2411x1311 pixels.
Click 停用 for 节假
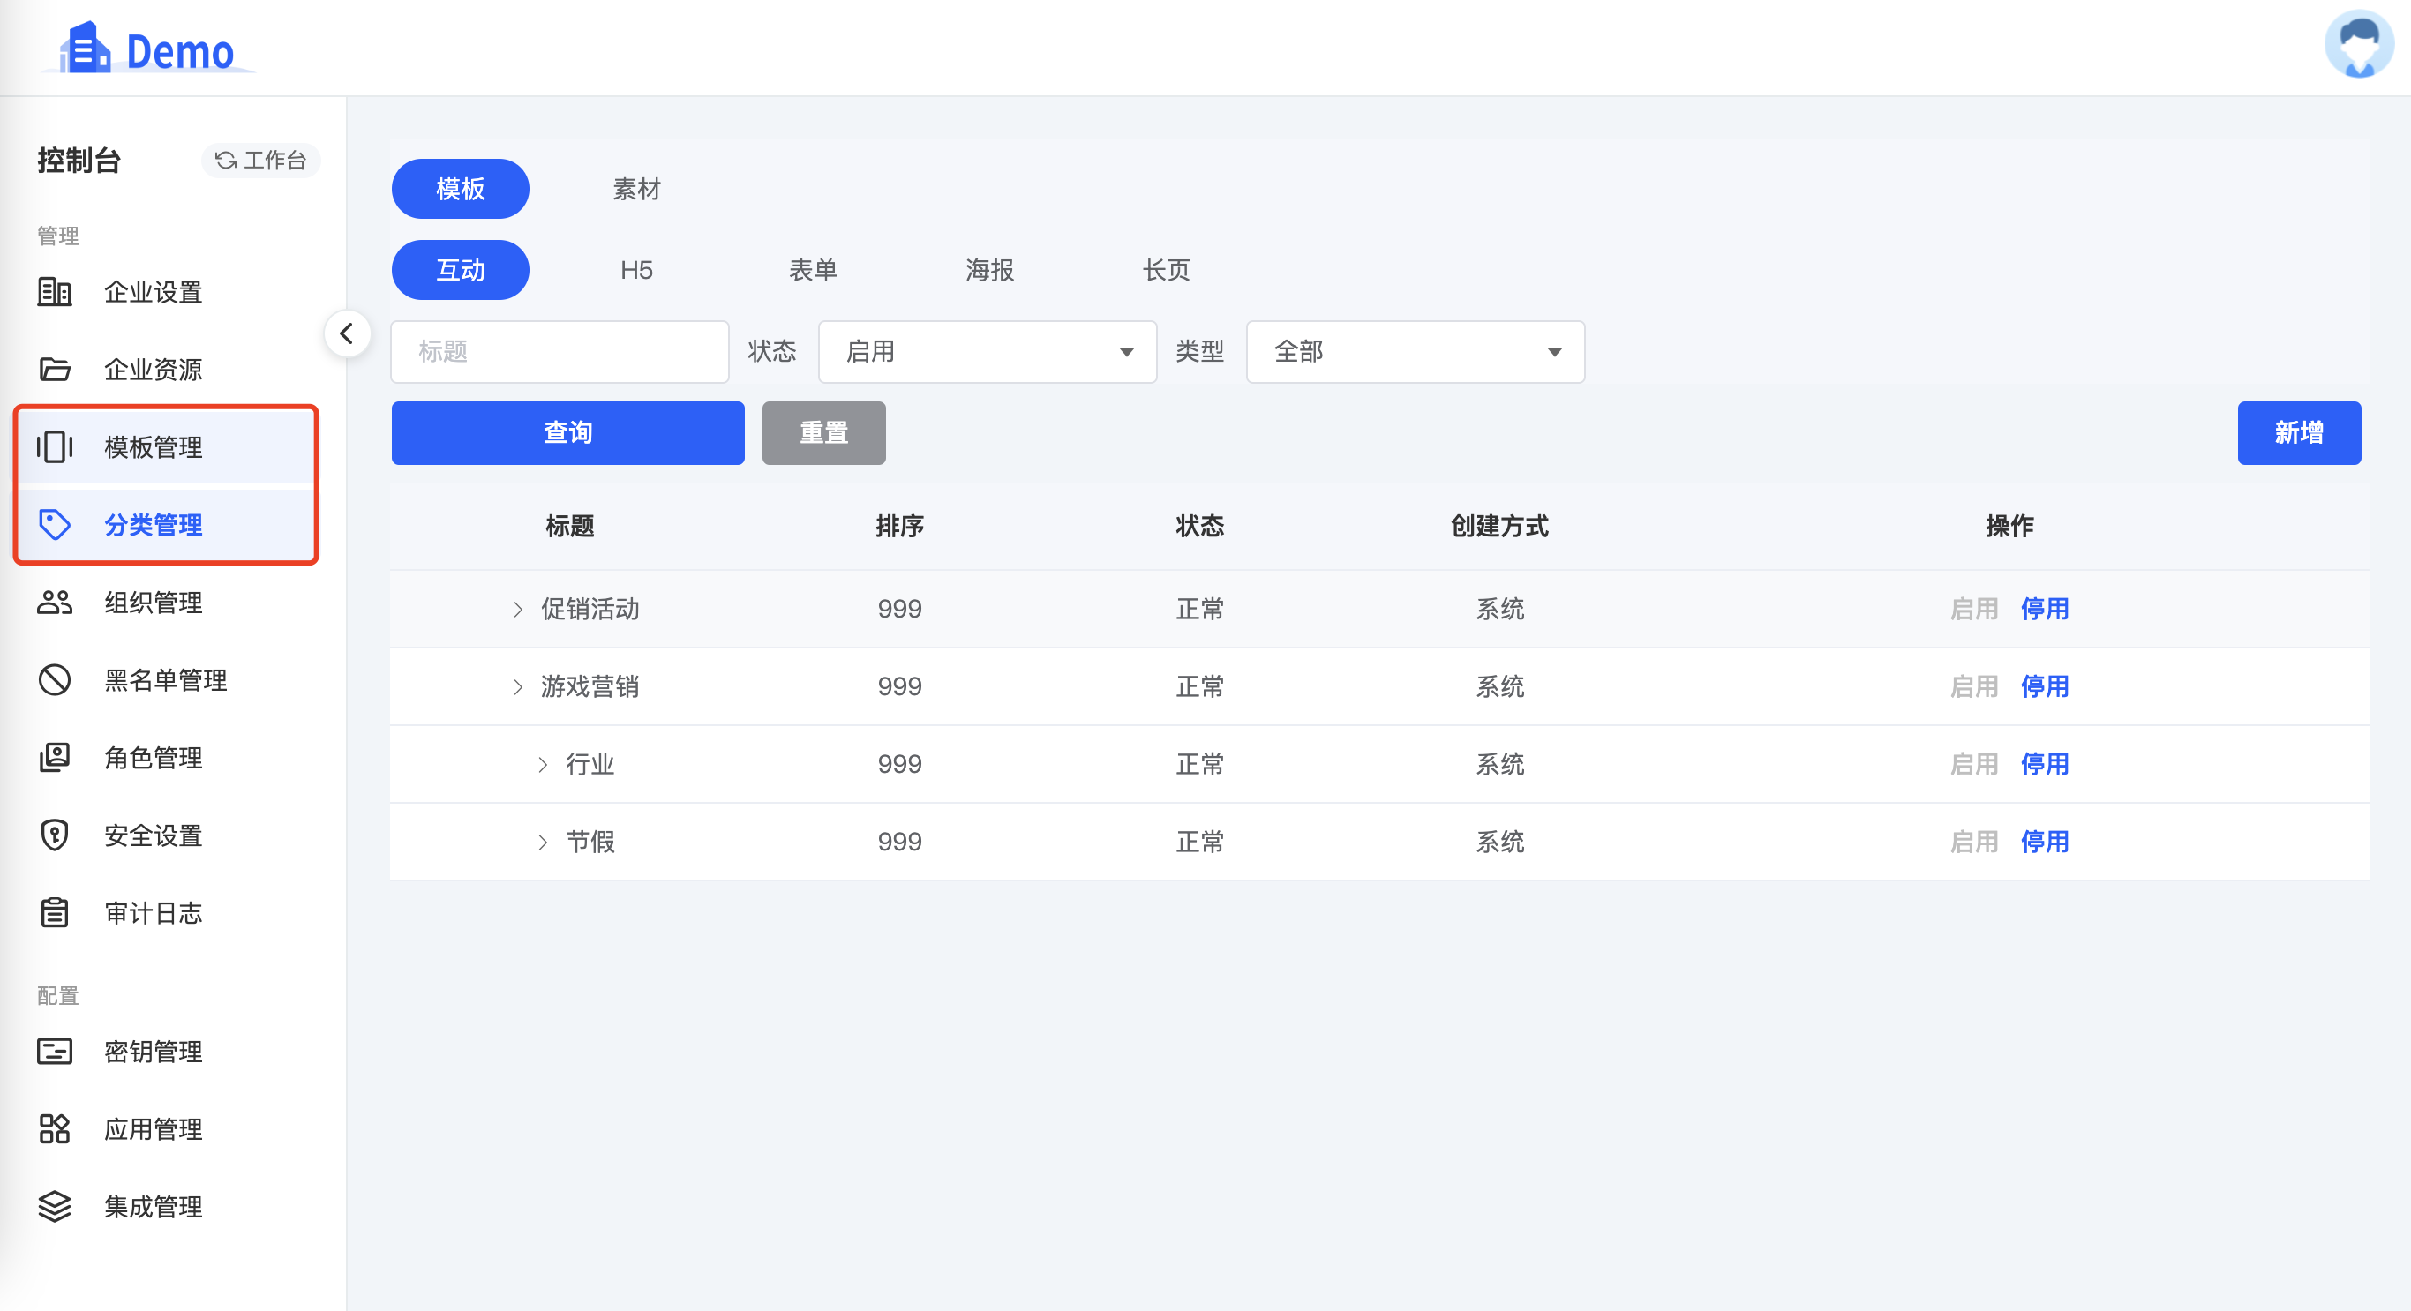pos(2044,843)
